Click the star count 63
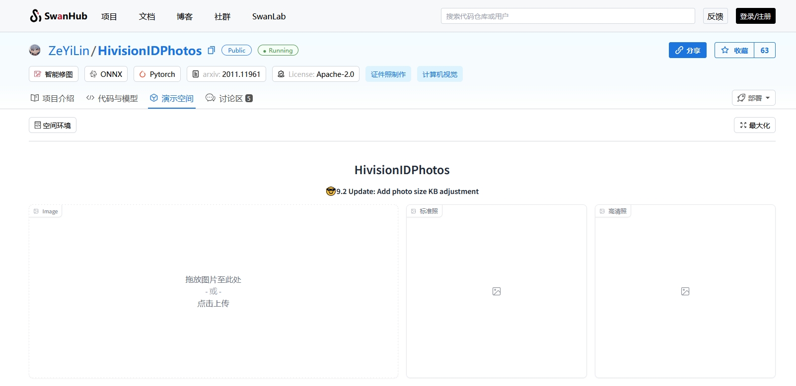Image resolution: width=796 pixels, height=386 pixels. coord(765,50)
